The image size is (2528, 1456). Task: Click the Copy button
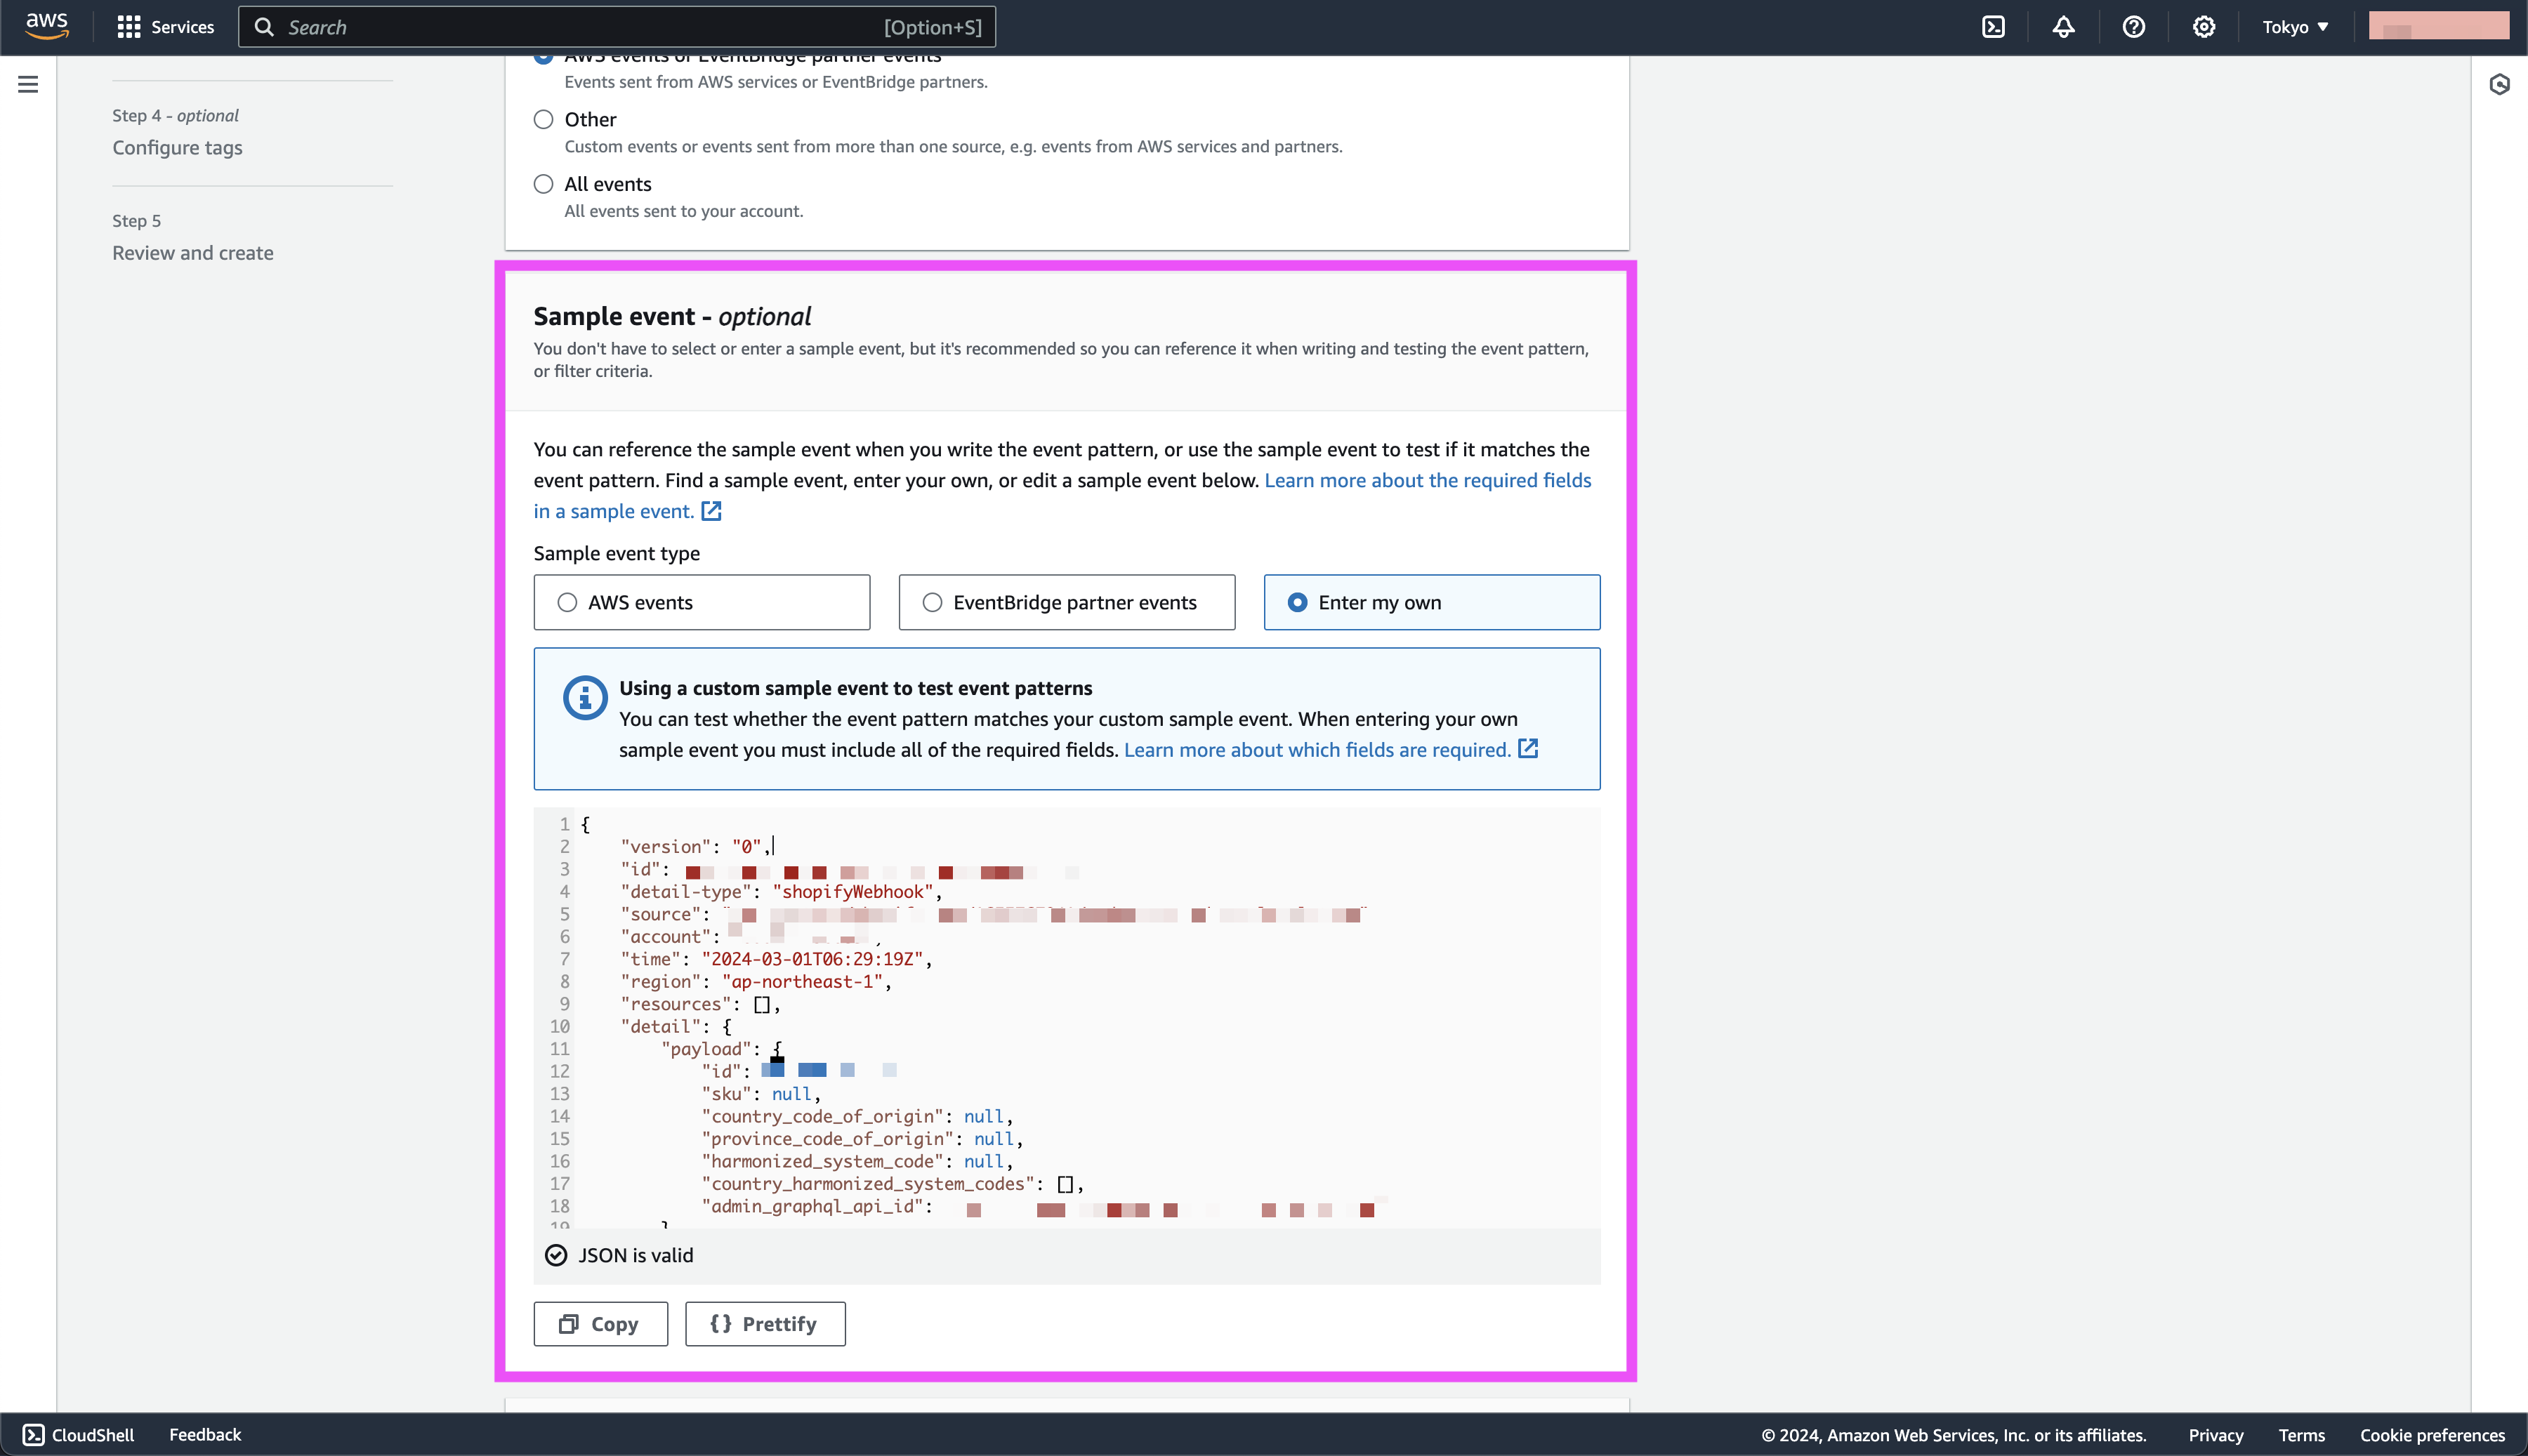coord(600,1324)
